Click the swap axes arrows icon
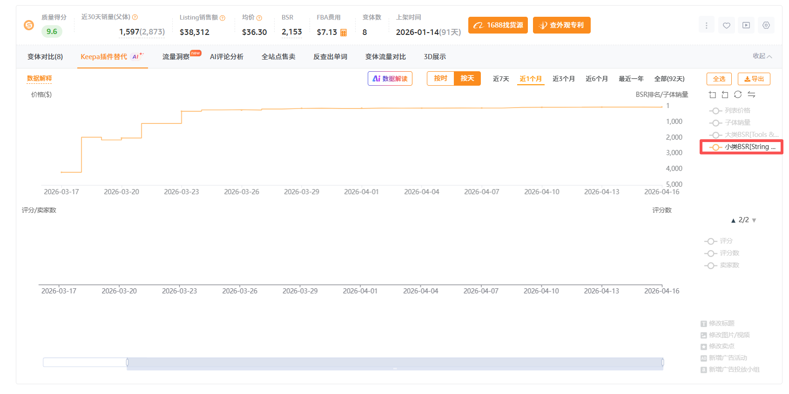 tap(751, 95)
